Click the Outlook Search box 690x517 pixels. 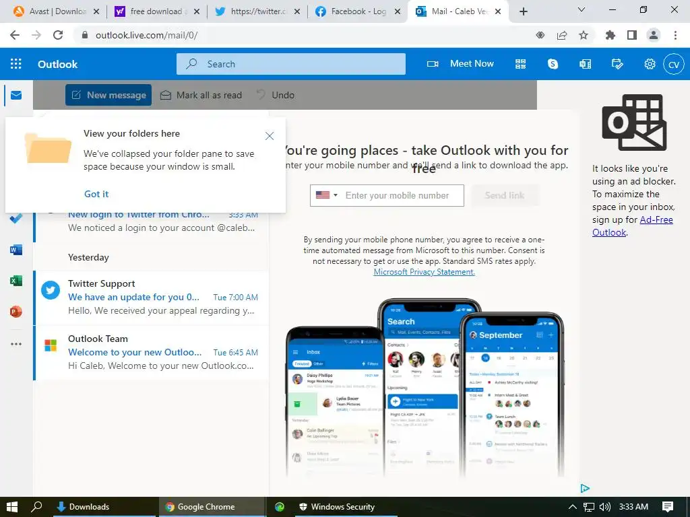[291, 64]
